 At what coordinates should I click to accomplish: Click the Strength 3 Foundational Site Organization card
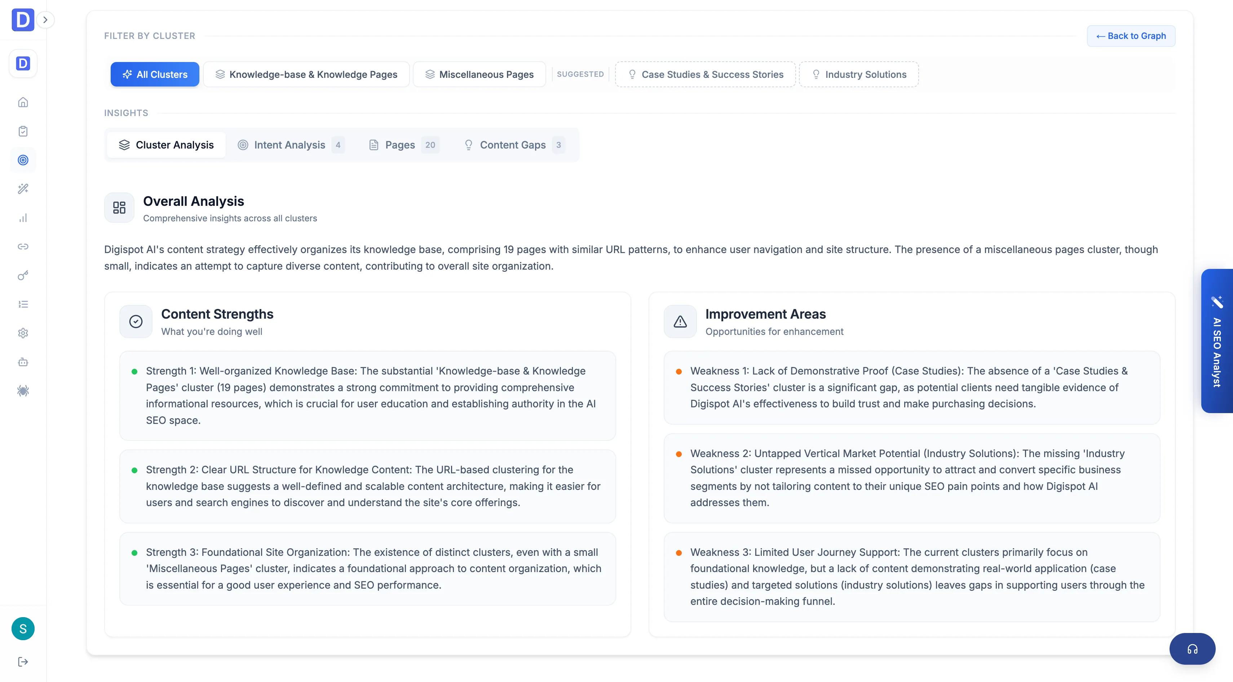pyautogui.click(x=368, y=568)
